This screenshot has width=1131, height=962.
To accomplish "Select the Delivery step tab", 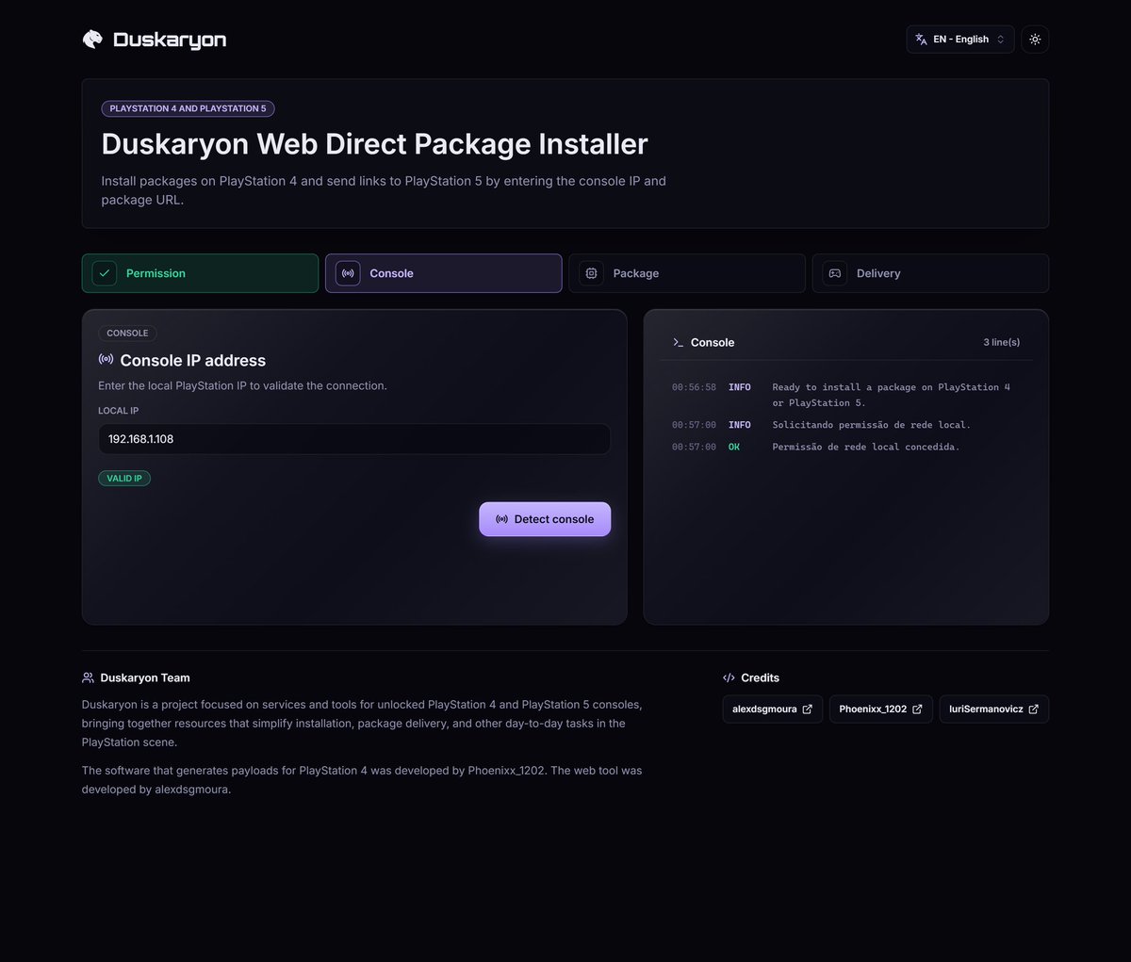I will [930, 273].
